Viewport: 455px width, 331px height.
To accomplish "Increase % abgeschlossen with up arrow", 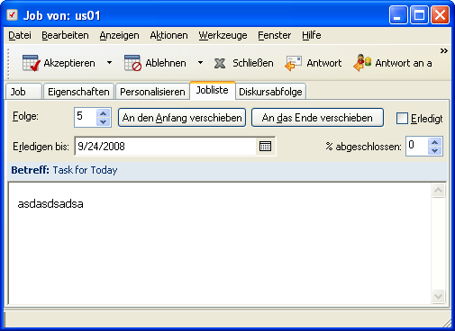I will [x=435, y=142].
